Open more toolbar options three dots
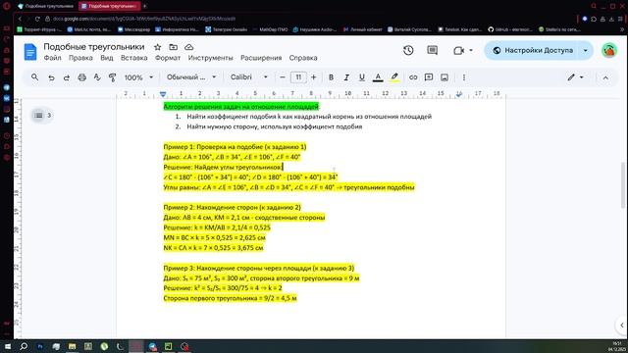Screen dimensions: 628x353 (x=464, y=77)
